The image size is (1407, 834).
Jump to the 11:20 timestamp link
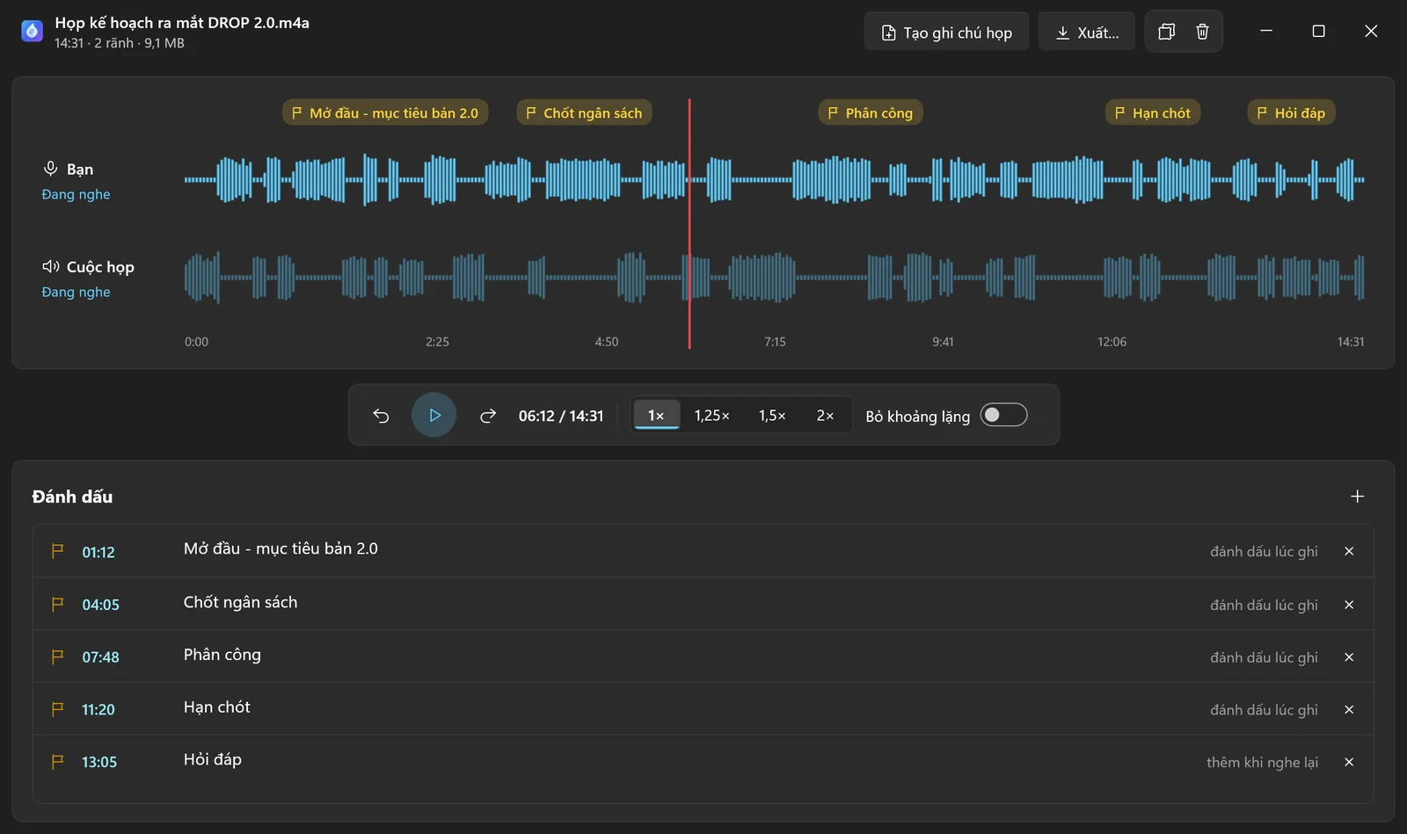[98, 709]
